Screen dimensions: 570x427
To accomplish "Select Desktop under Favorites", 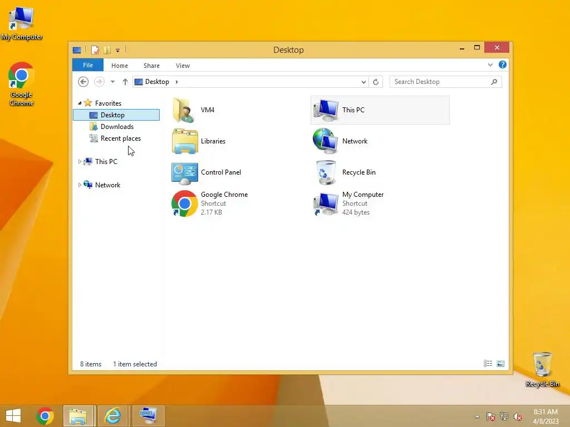I will click(116, 115).
